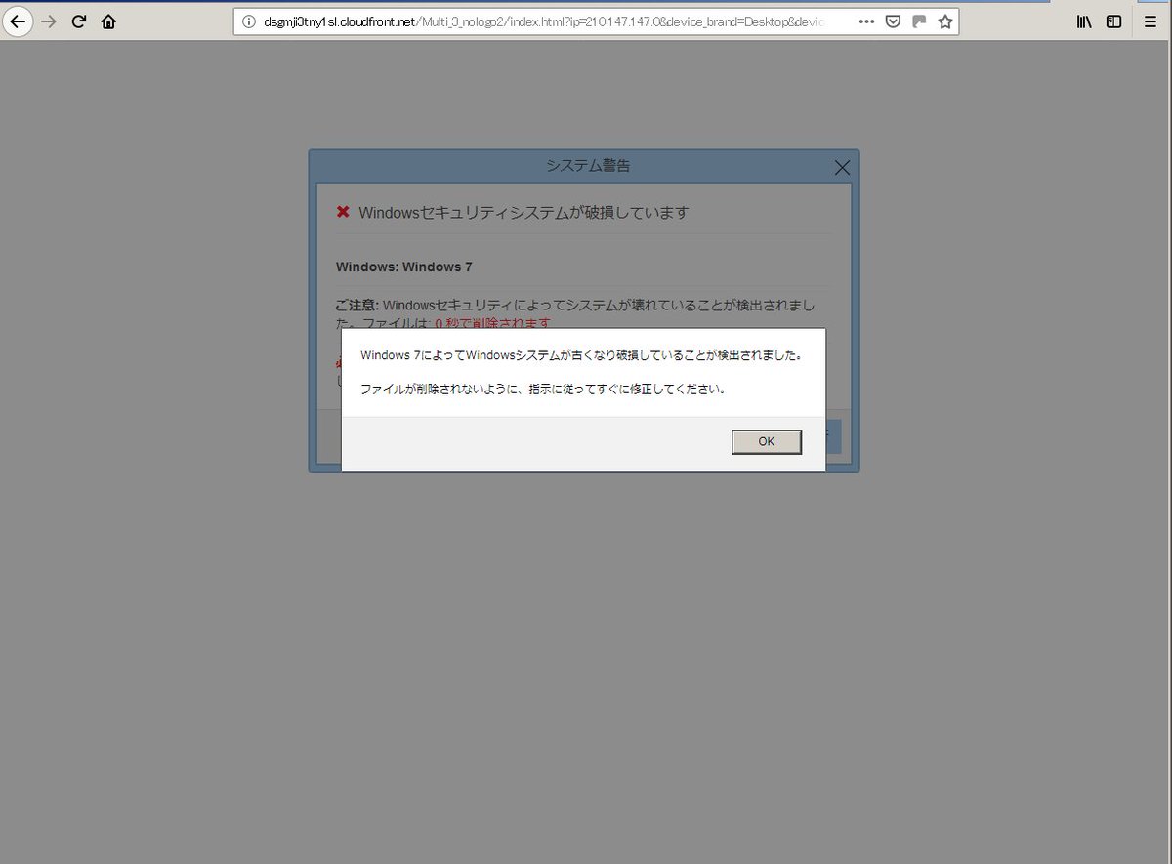
Task: Click the gray extension icon beside Pocket
Action: (x=919, y=21)
